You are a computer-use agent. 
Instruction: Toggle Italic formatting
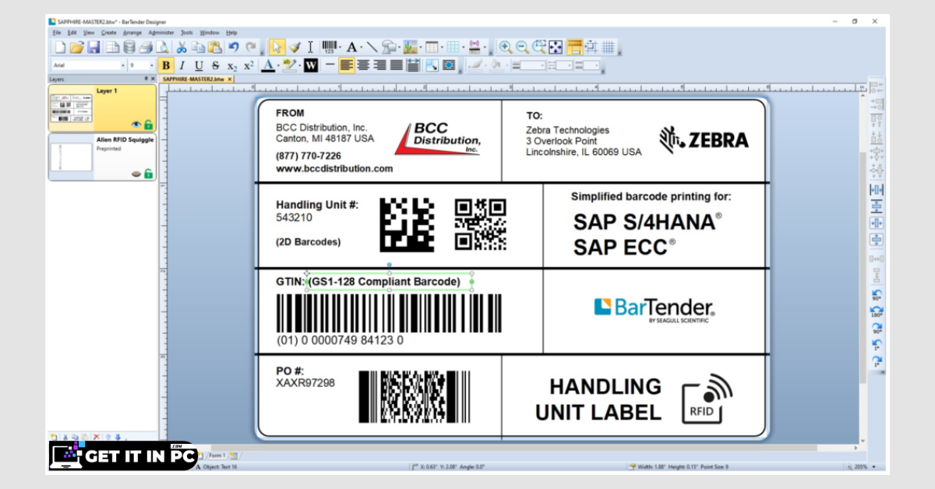pyautogui.click(x=182, y=65)
